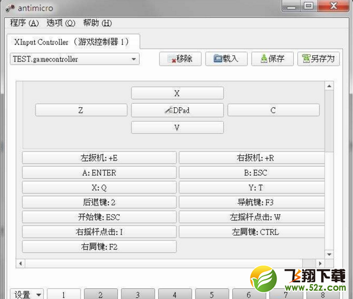Click the 右扳机: +R button

[252, 158]
